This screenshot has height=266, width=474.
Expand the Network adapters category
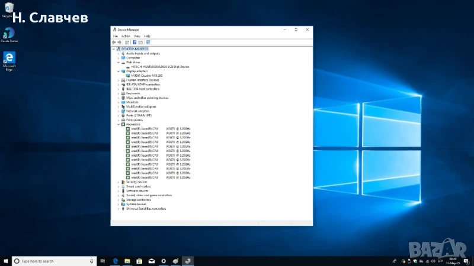tap(118, 111)
